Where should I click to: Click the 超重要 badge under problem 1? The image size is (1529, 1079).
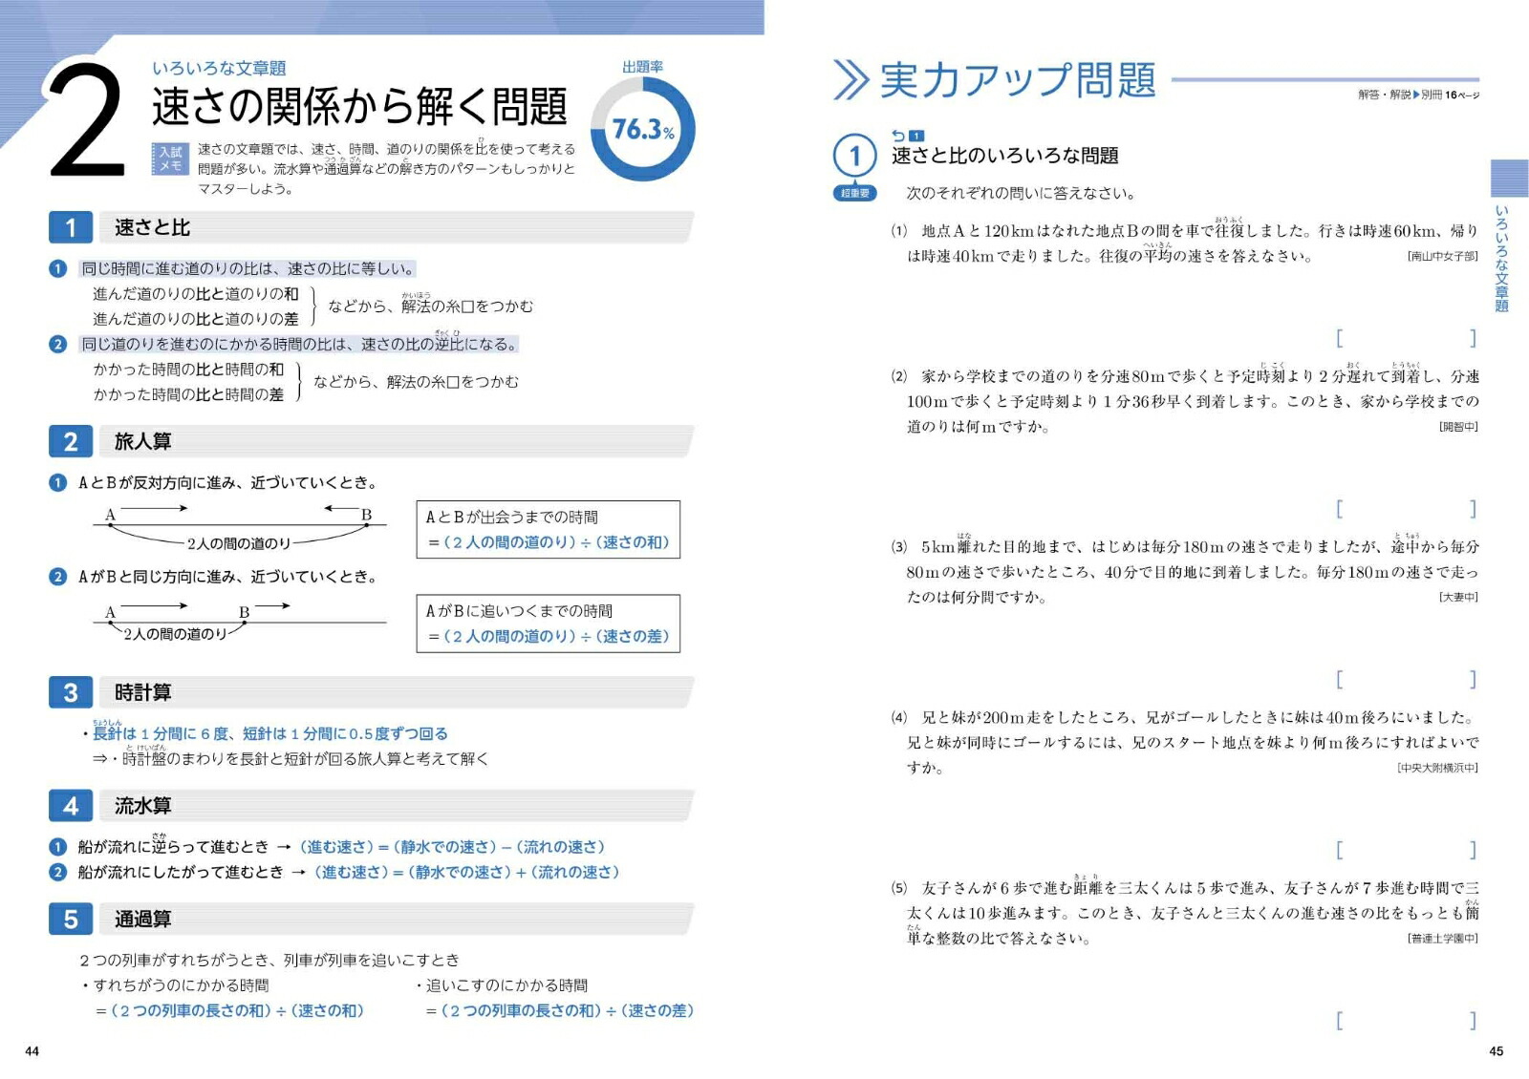point(854,193)
